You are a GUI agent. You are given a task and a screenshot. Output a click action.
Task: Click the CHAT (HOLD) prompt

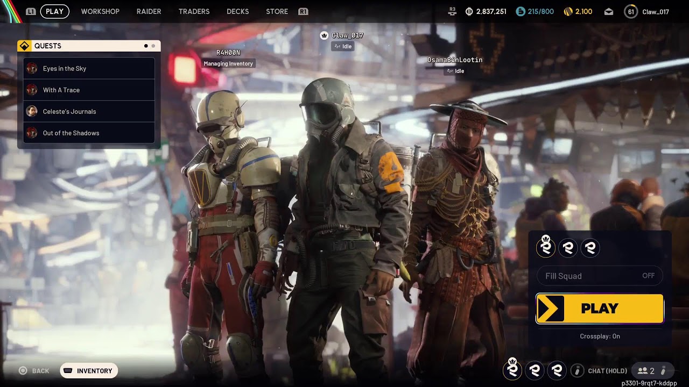pos(607,371)
